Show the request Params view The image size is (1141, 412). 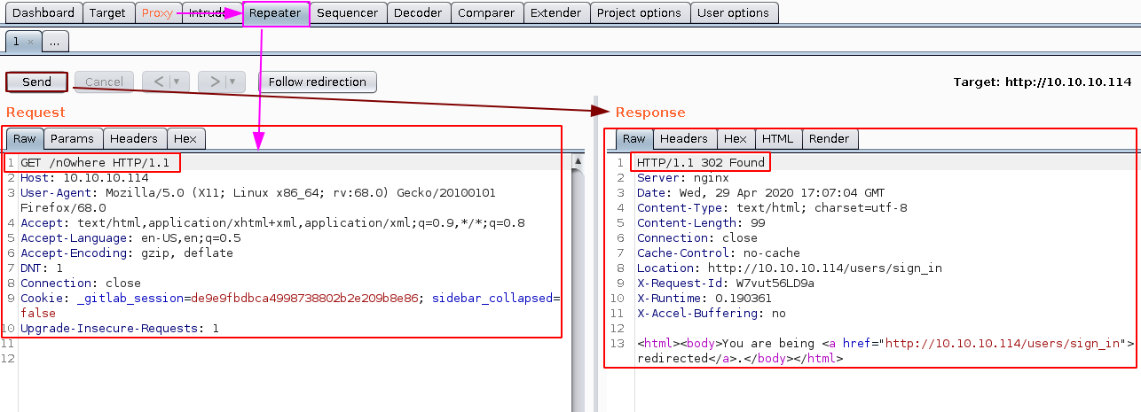tap(73, 138)
